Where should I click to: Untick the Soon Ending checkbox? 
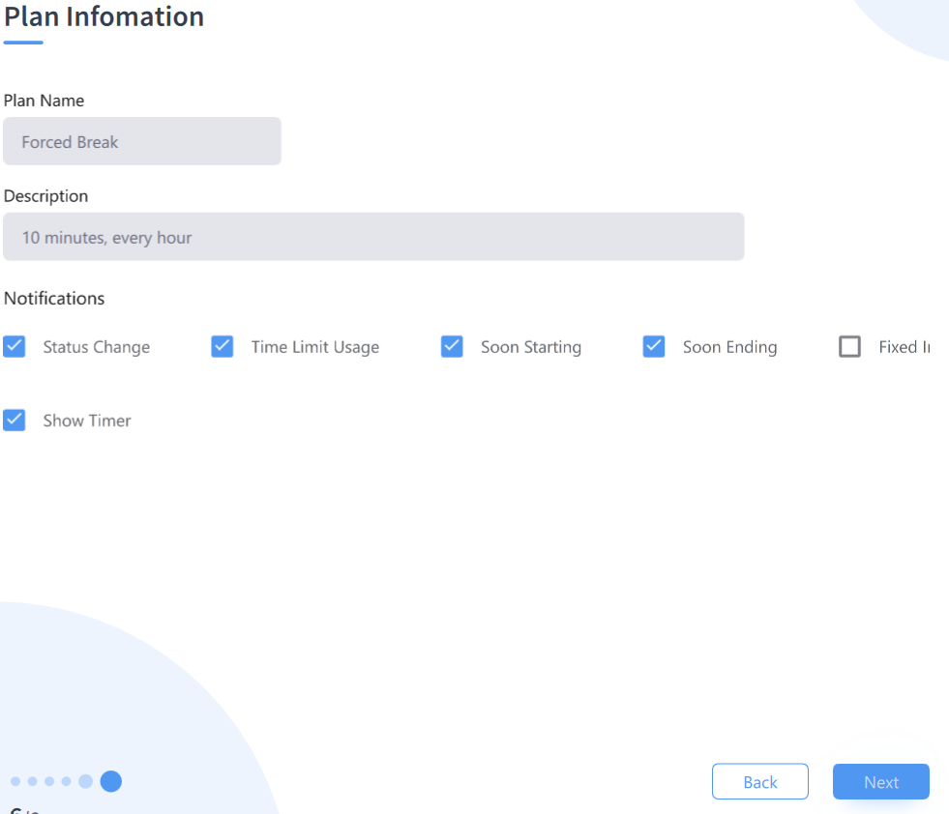coord(654,347)
